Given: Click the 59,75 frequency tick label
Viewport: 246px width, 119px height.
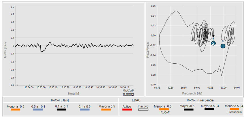Looking at the screenshot, I should click(x=157, y=87).
